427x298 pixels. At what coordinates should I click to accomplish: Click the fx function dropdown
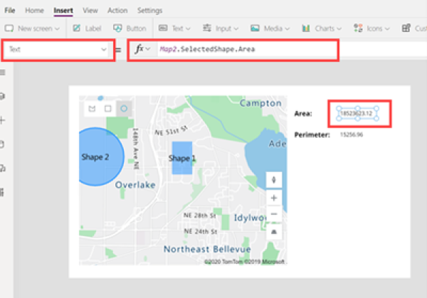pyautogui.click(x=142, y=49)
